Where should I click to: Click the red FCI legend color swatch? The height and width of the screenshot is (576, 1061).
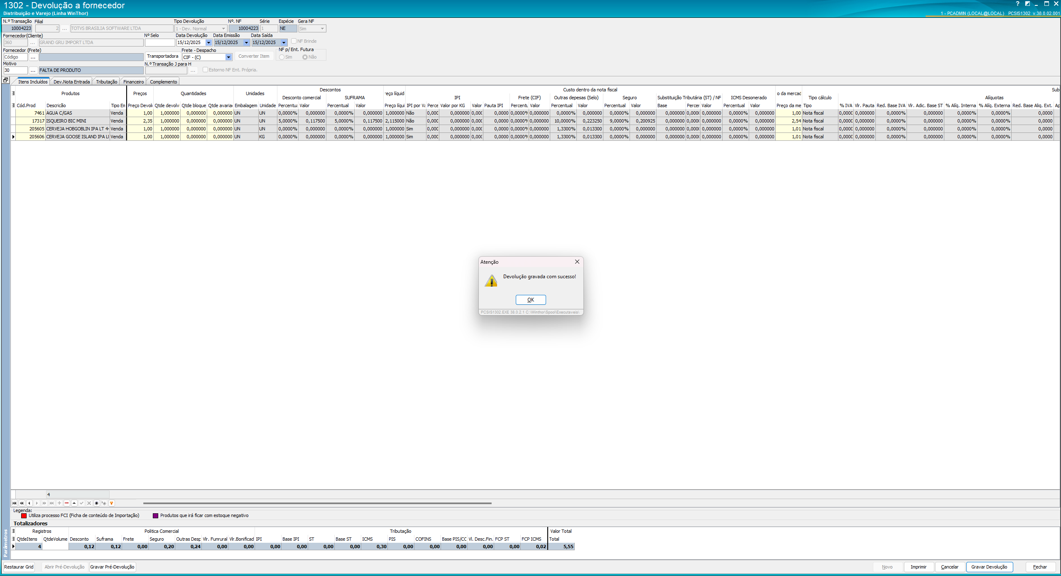point(24,516)
